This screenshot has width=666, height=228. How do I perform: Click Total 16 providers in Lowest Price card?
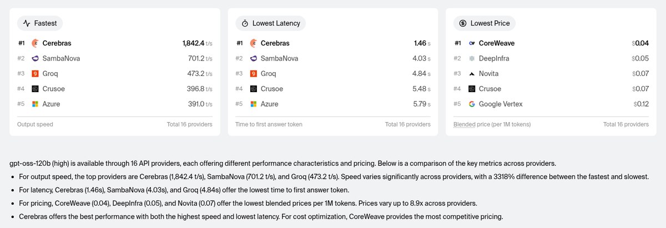click(x=626, y=124)
